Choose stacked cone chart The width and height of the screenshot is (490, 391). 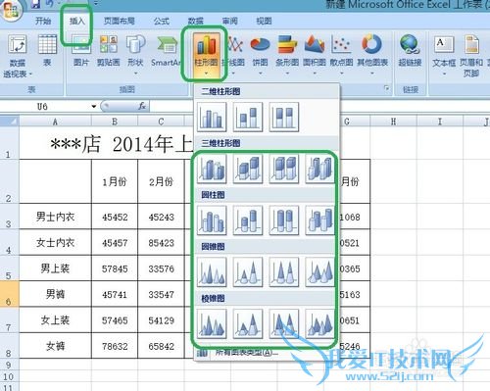coord(248,271)
